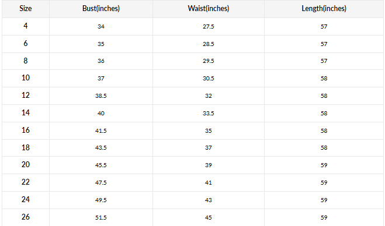Click the size 12 cell
Viewport: 385px width, 226px height.
[x=26, y=96]
